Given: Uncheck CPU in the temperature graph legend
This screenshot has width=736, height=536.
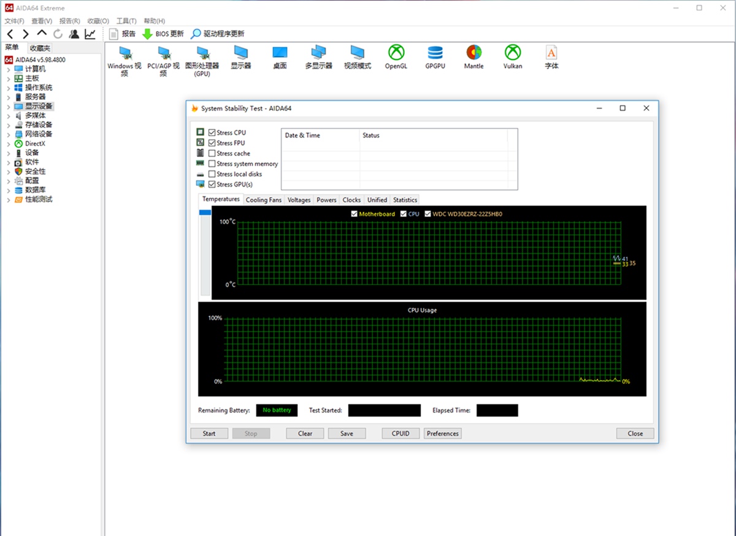Looking at the screenshot, I should pos(404,214).
